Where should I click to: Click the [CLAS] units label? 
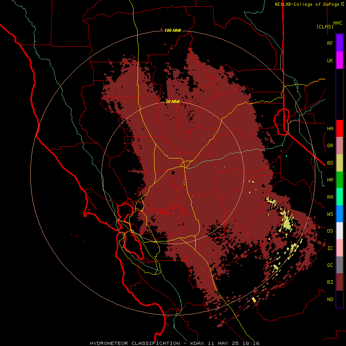(325, 27)
